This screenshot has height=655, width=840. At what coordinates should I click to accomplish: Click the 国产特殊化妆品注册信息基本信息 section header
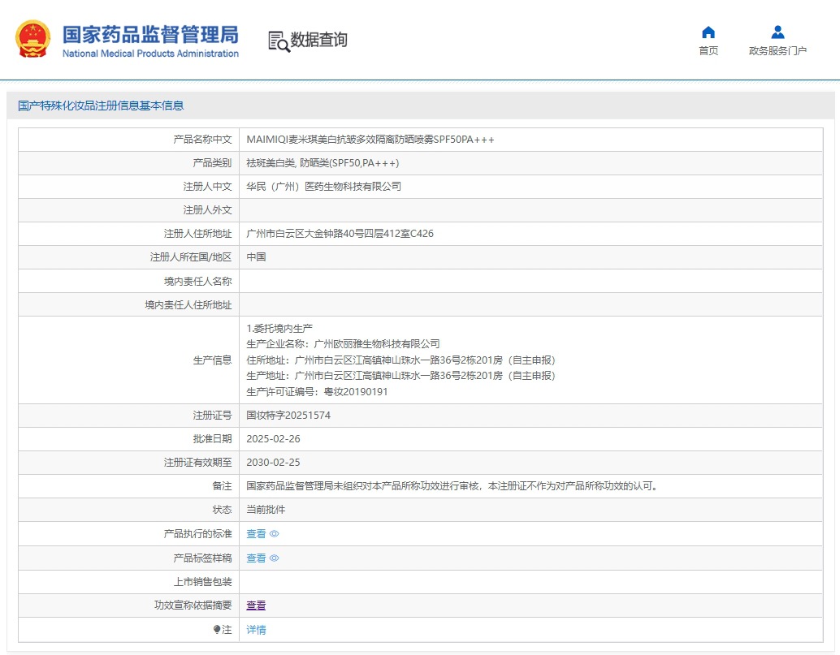(101, 106)
